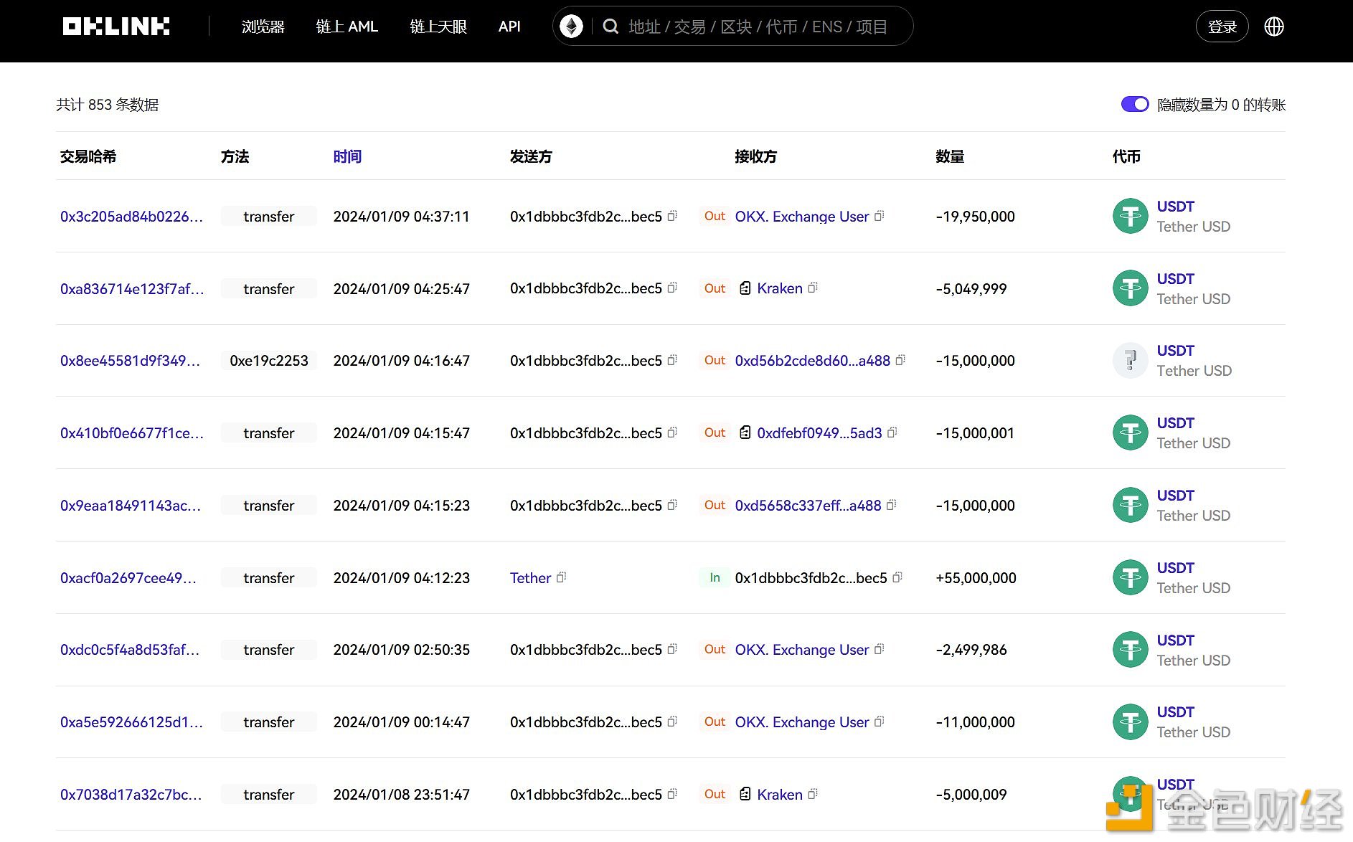The image size is (1353, 842).
Task: Open Kraken receiver link at 04:25:47
Action: [x=780, y=288]
